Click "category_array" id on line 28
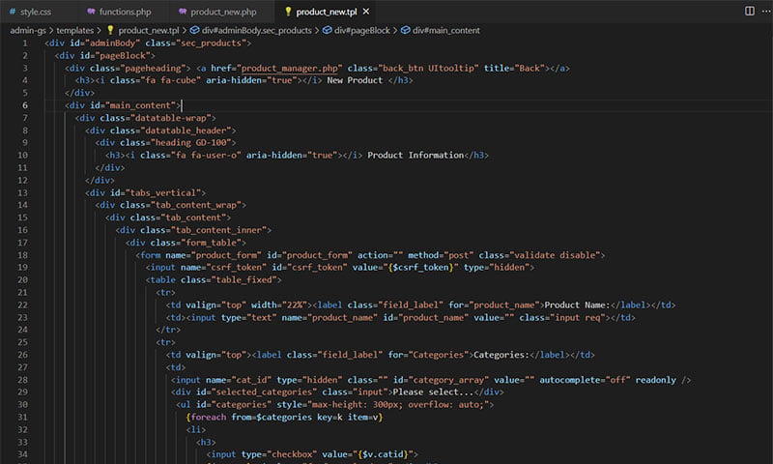 [x=448, y=380]
